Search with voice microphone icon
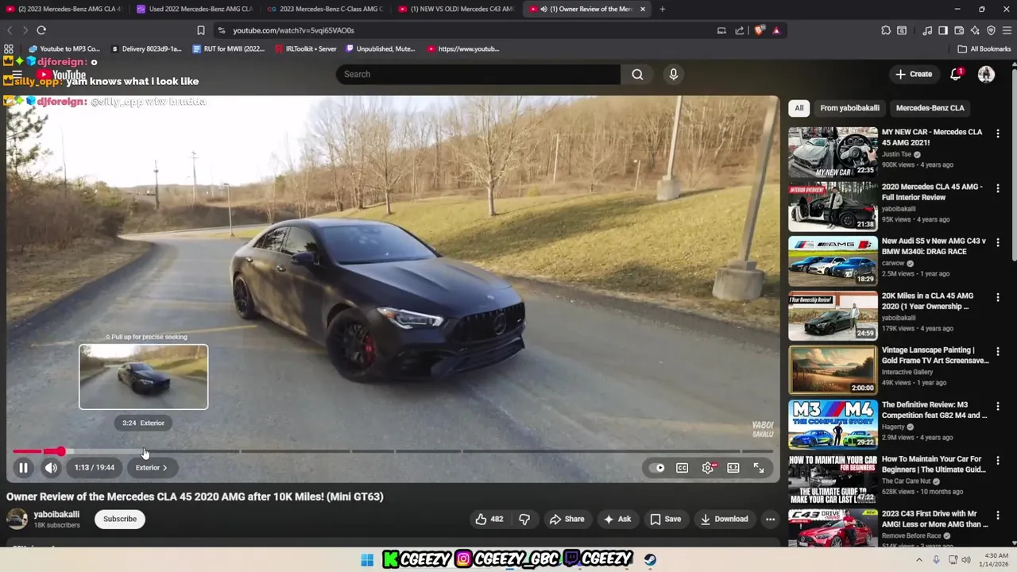The height and width of the screenshot is (572, 1017). tap(673, 75)
